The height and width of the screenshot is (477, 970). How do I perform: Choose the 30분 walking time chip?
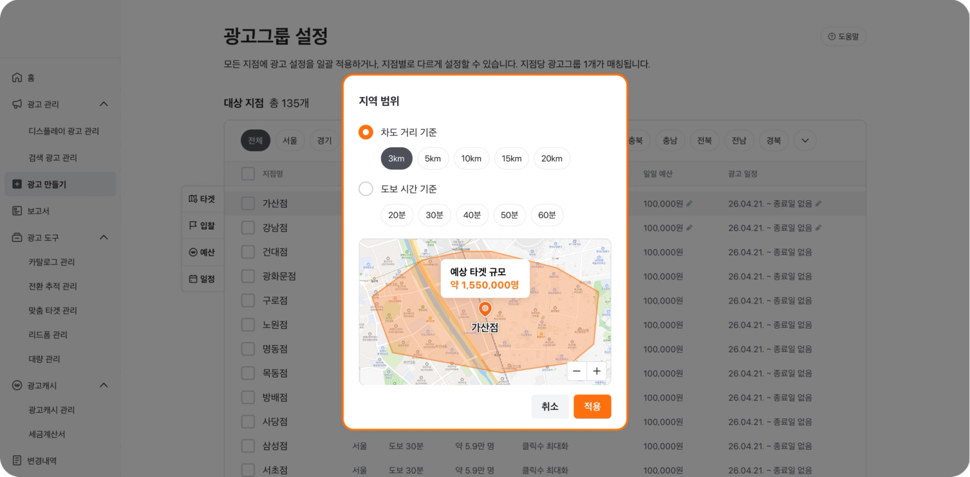[x=435, y=215]
